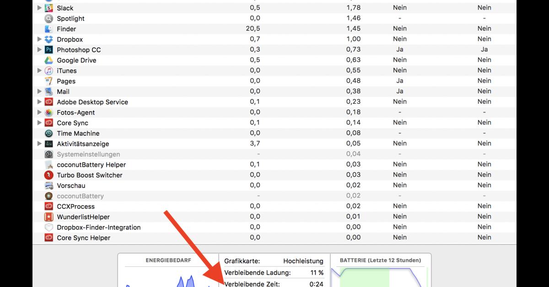Click the Mail stamp icon
The image size is (549, 287).
pyautogui.click(x=48, y=91)
